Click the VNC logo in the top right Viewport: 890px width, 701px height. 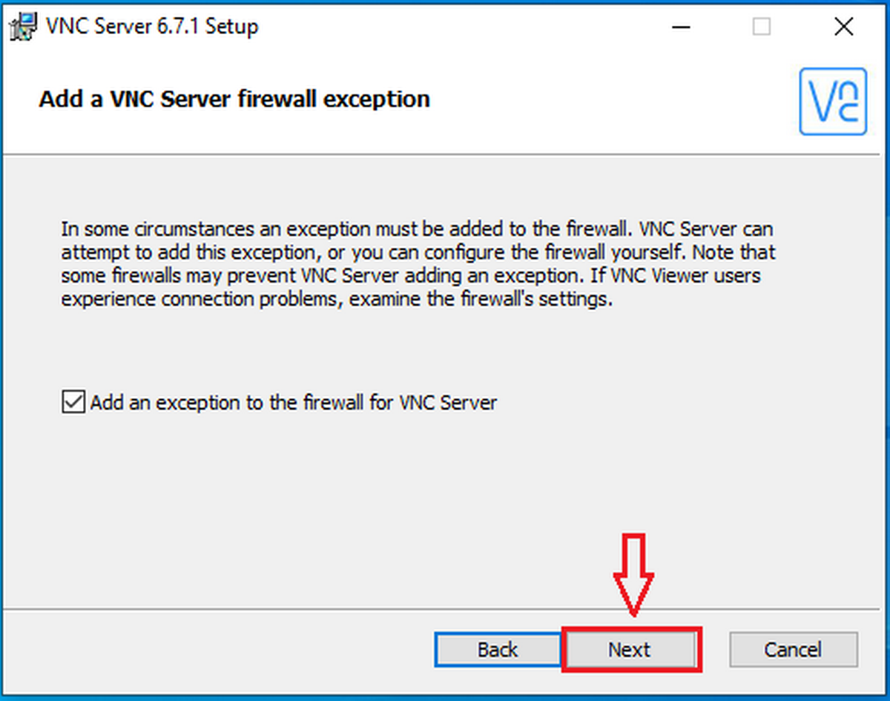tap(832, 102)
